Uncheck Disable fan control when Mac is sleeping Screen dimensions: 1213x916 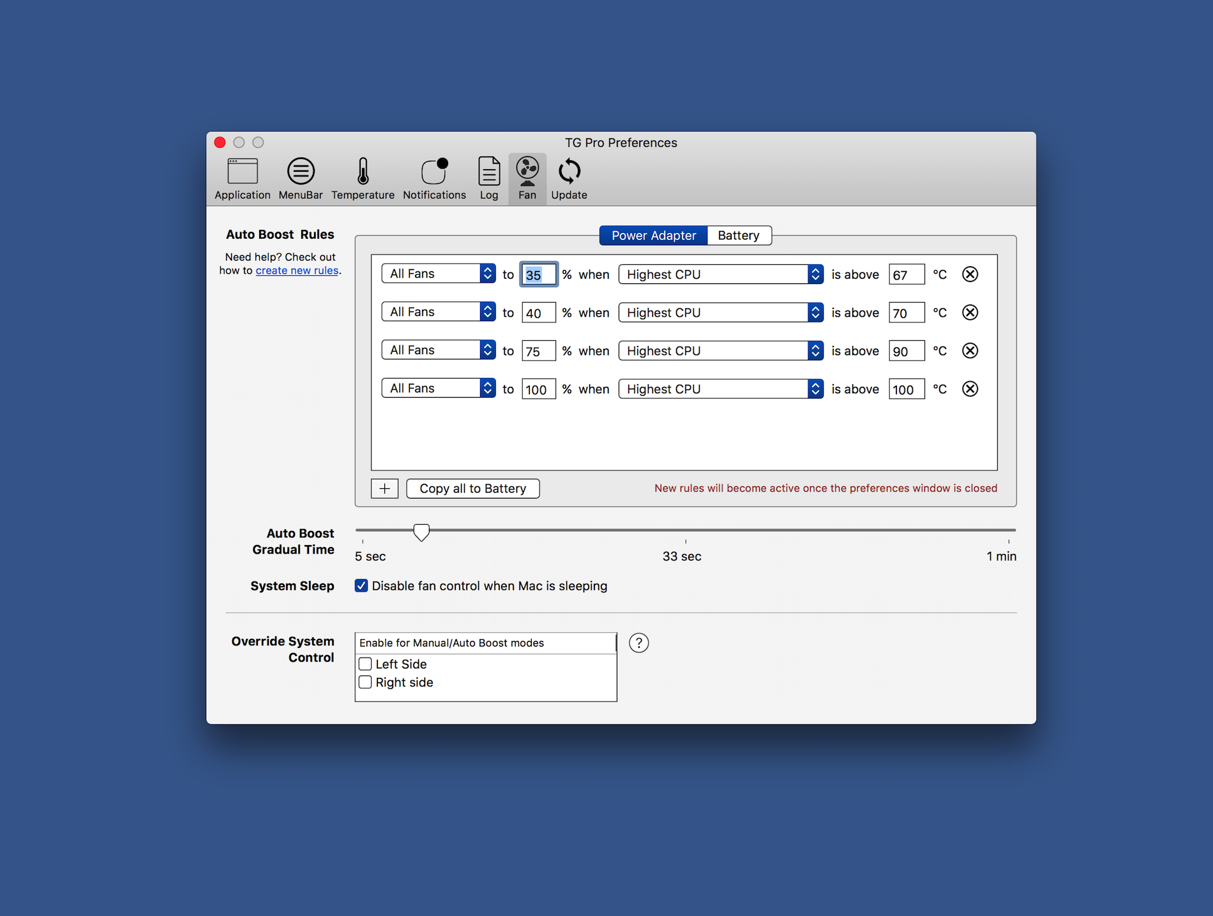click(361, 586)
